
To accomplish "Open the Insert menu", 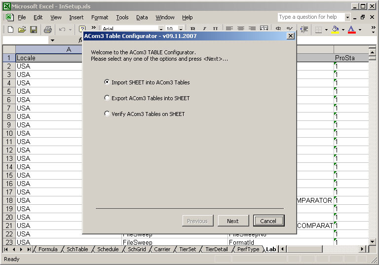I will 76,17.
